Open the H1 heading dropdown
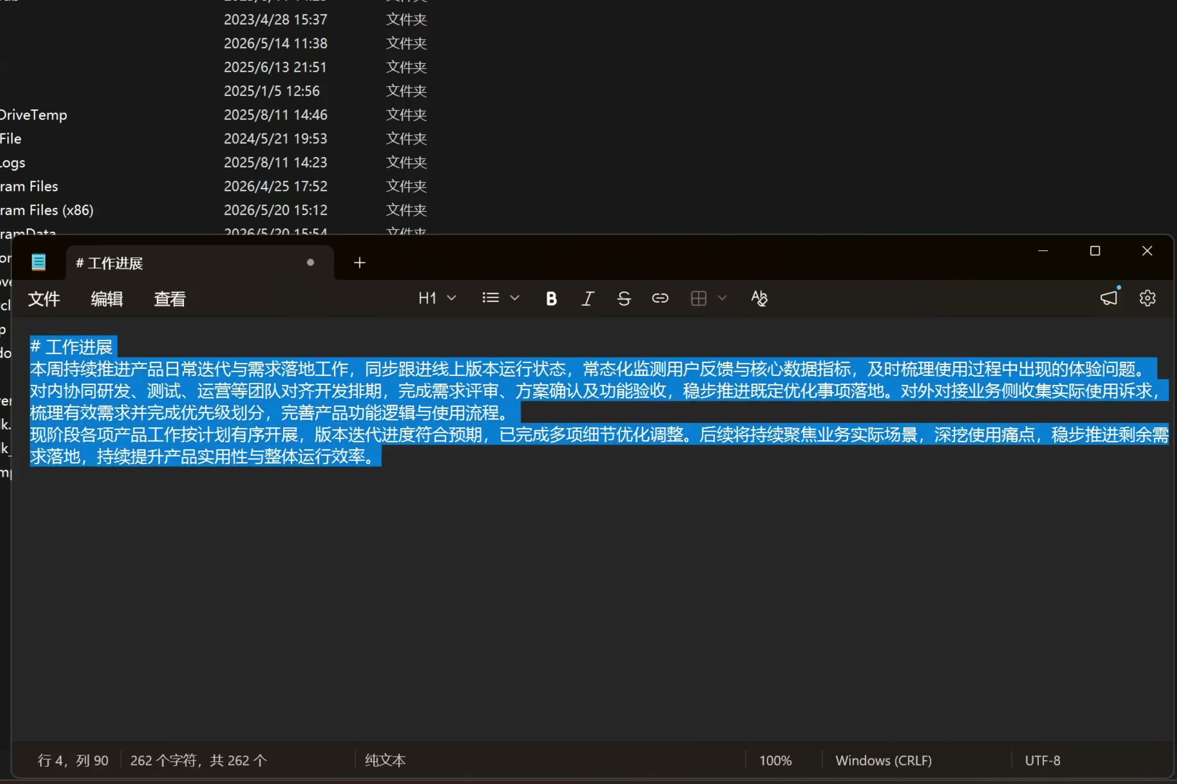The image size is (1177, 784). (437, 298)
